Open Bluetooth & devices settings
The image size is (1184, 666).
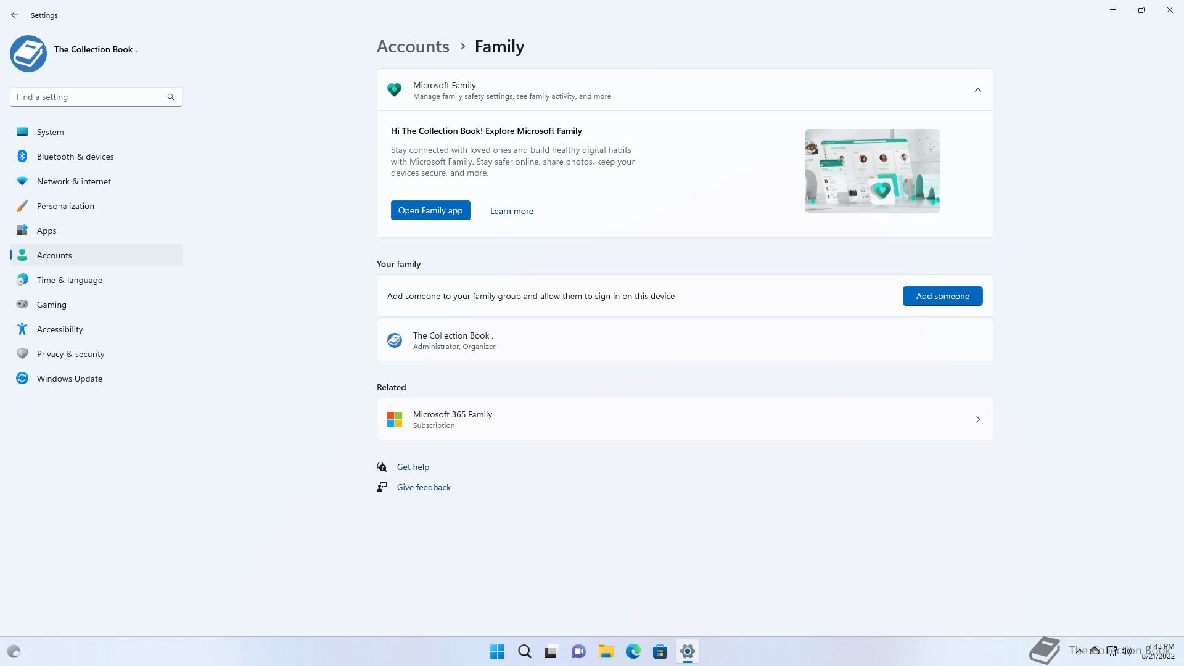click(x=75, y=157)
